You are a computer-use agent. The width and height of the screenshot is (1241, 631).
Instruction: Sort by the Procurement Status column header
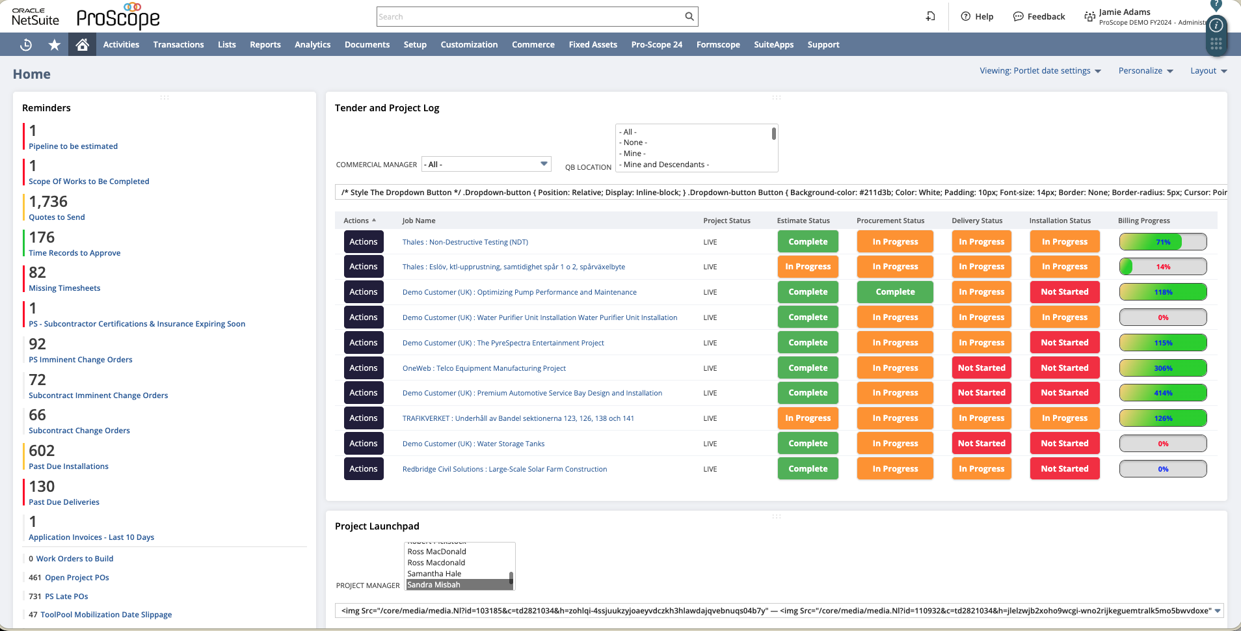coord(890,221)
